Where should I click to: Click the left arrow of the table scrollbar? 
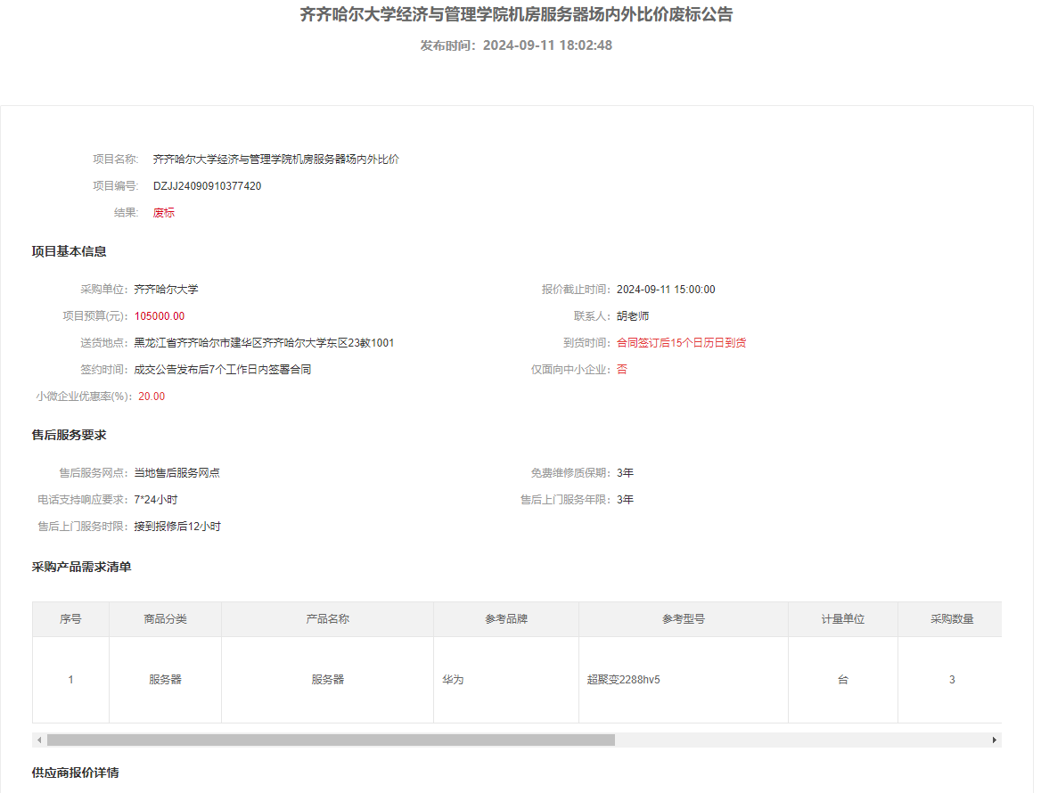pyautogui.click(x=39, y=740)
